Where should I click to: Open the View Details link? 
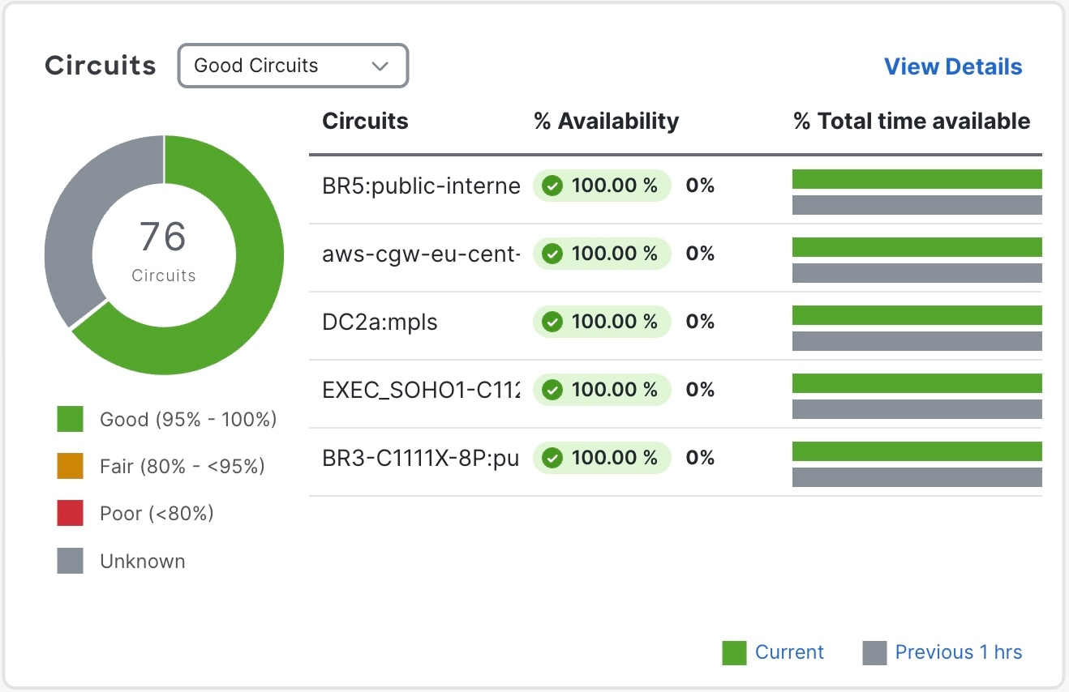tap(952, 66)
